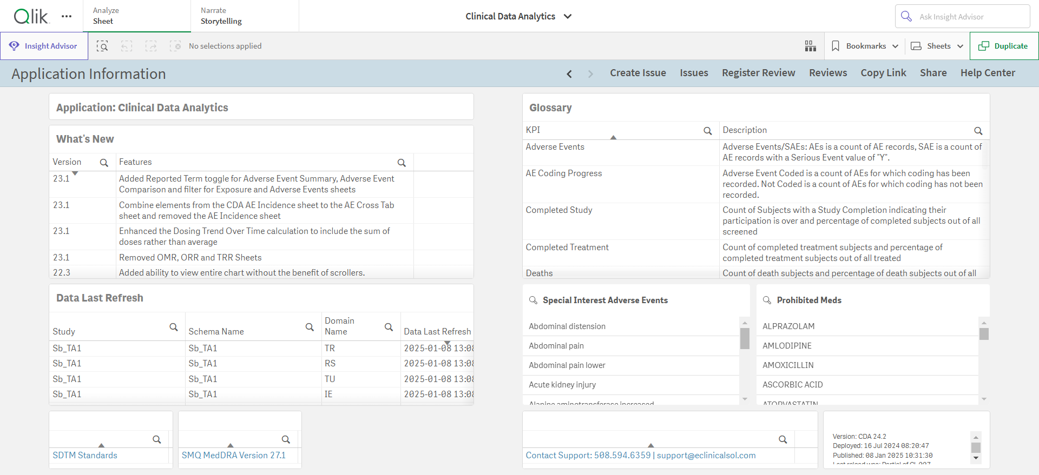Screen dimensions: 1039x475
Task: Sort by KPI column arrow
Action: point(613,138)
